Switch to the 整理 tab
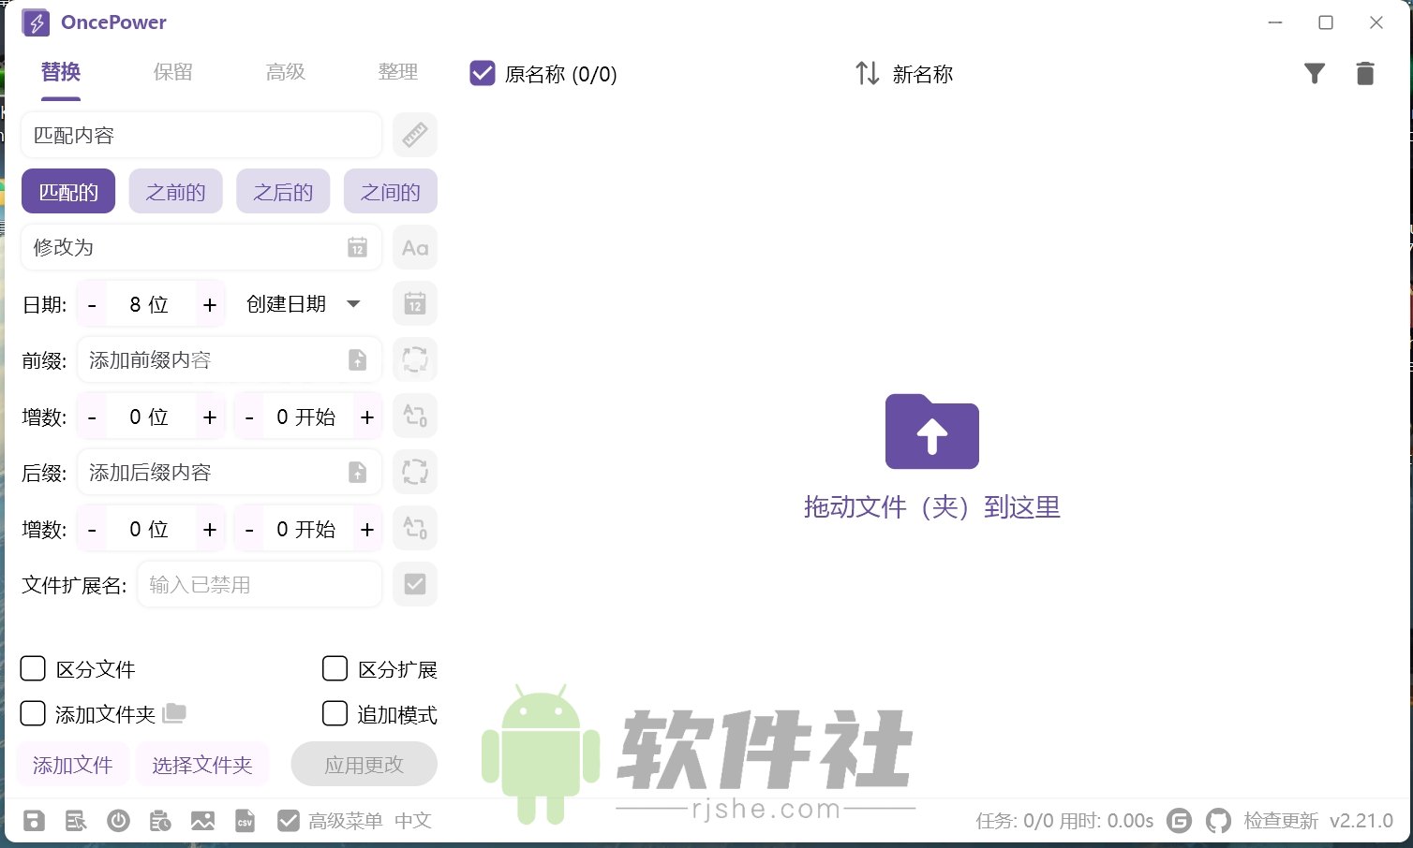Viewport: 1413px width, 848px height. [x=398, y=72]
